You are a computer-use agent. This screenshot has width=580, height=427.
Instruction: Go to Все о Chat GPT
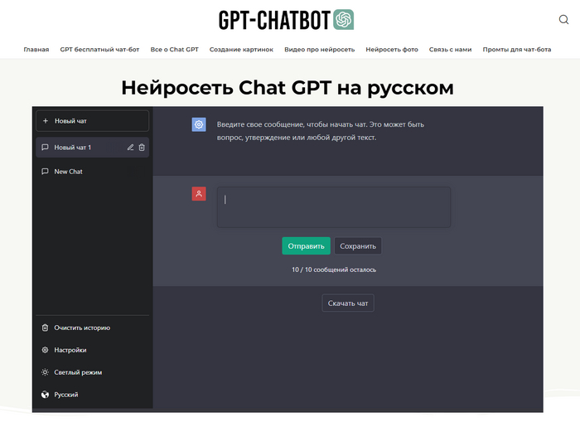coord(174,49)
